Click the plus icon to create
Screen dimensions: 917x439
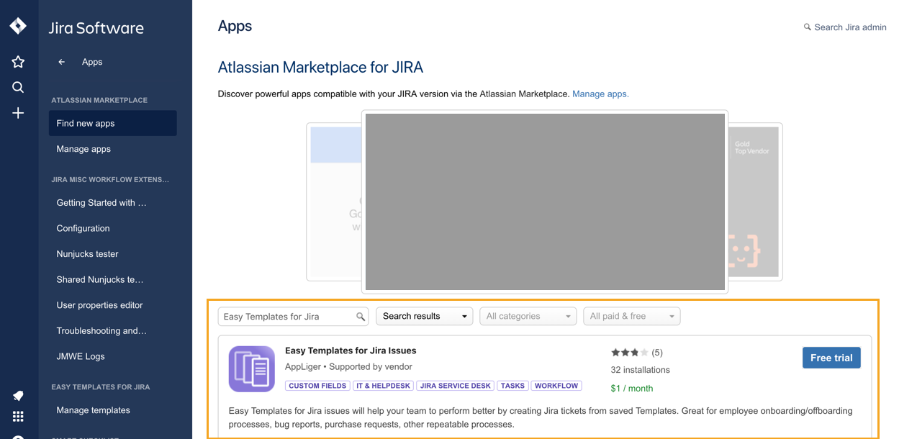[18, 113]
